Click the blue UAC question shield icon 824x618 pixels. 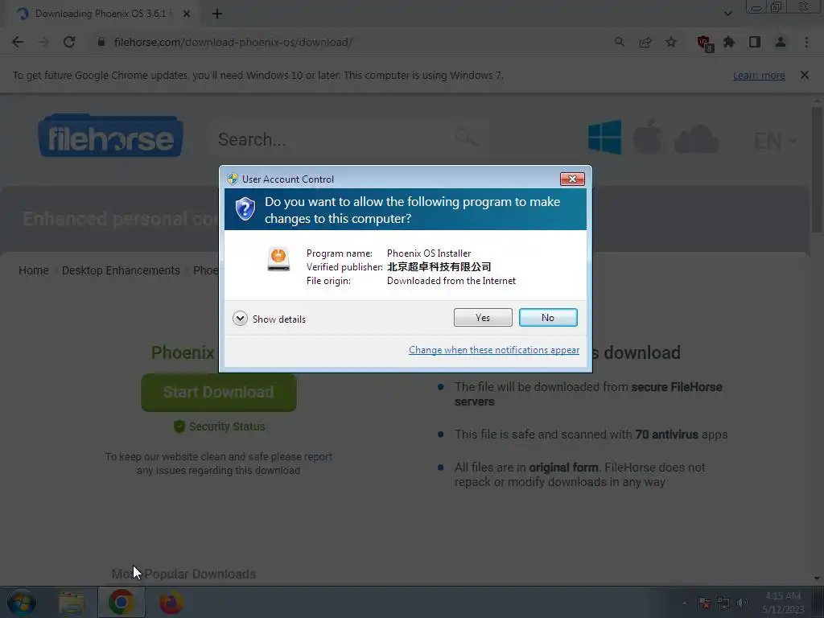click(245, 209)
